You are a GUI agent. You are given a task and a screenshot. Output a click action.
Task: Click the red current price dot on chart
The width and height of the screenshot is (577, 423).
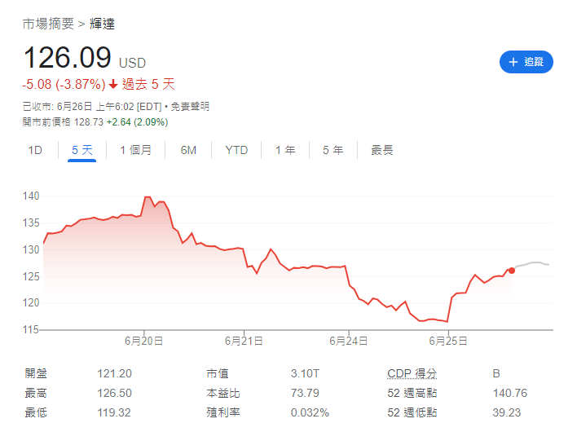tap(511, 270)
